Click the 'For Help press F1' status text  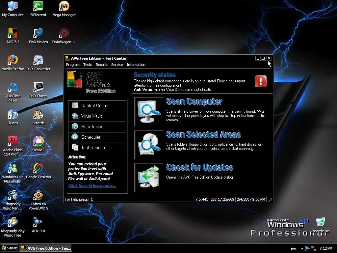click(x=79, y=199)
